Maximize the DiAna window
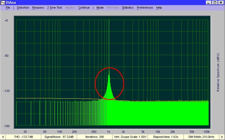This screenshot has height=140, width=225. click(215, 3)
